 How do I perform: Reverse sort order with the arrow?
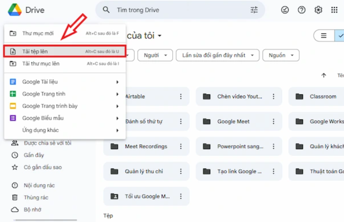pyautogui.click(x=324, y=75)
